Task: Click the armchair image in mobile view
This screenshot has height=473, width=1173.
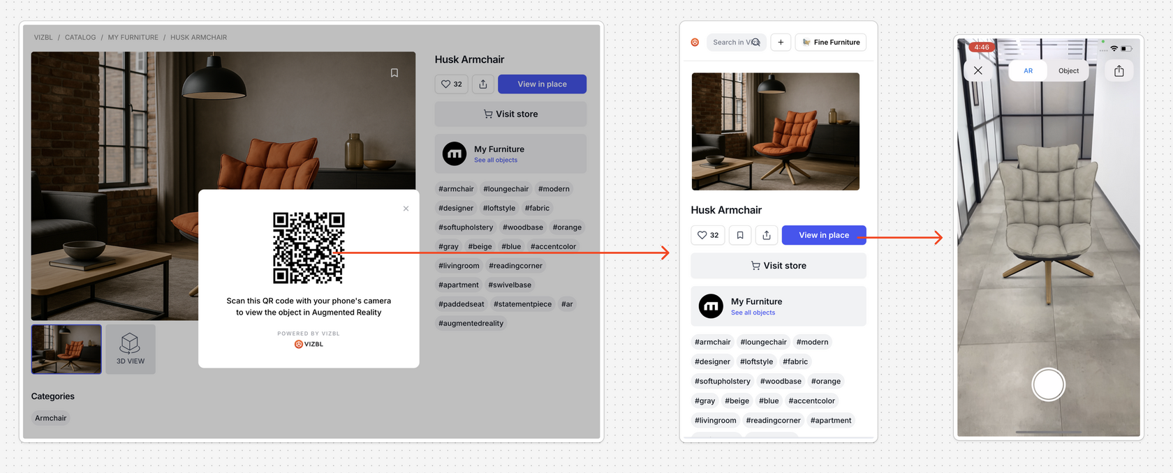Action: (776, 131)
